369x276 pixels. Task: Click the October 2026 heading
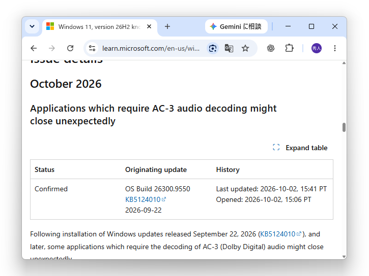click(66, 84)
